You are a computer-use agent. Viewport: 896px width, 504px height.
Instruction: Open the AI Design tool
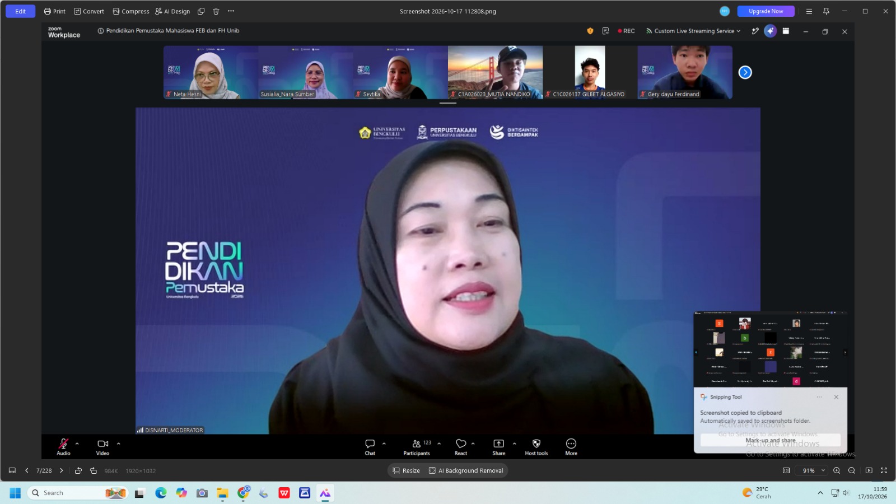click(x=172, y=11)
